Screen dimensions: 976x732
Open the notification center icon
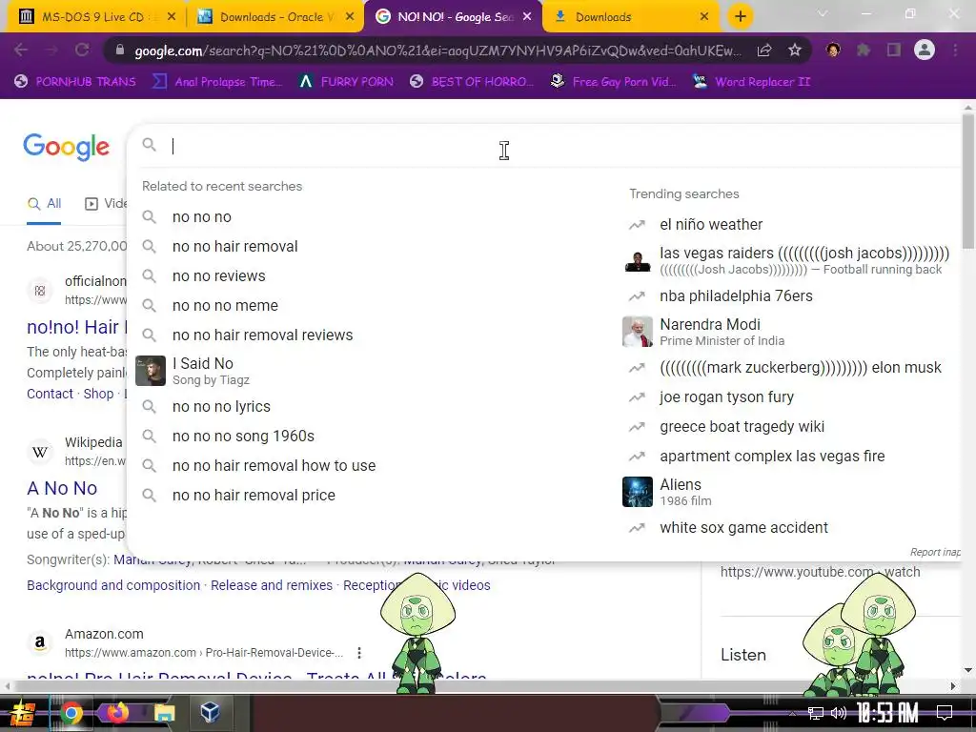click(x=945, y=713)
